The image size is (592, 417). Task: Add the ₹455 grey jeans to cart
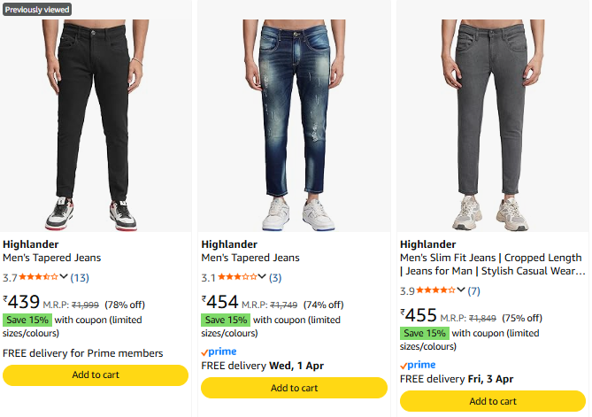coord(493,401)
